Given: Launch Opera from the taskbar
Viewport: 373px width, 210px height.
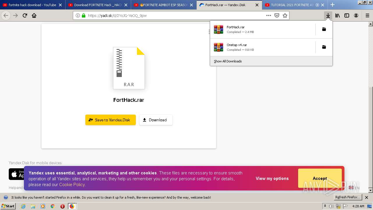Looking at the screenshot, I should tap(62, 206).
